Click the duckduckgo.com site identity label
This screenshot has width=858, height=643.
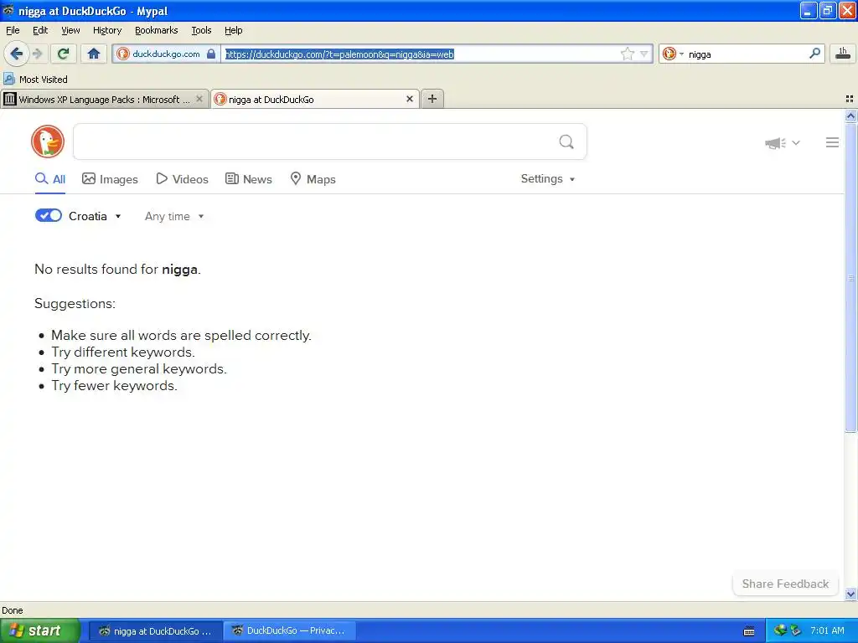coord(166,54)
